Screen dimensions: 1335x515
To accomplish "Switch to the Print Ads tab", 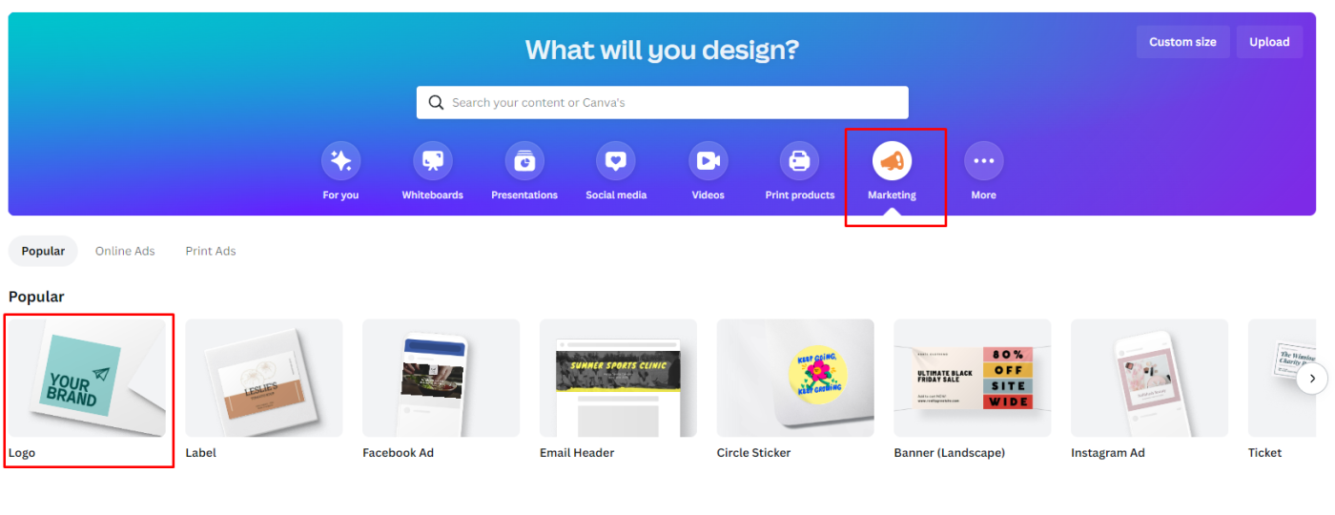I will click(211, 251).
